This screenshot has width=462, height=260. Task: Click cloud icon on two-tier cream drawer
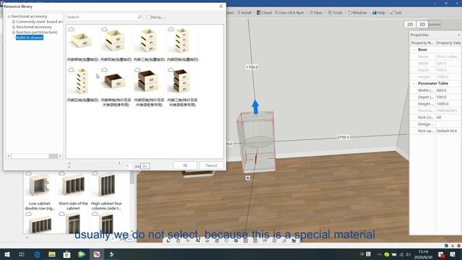tap(104, 29)
